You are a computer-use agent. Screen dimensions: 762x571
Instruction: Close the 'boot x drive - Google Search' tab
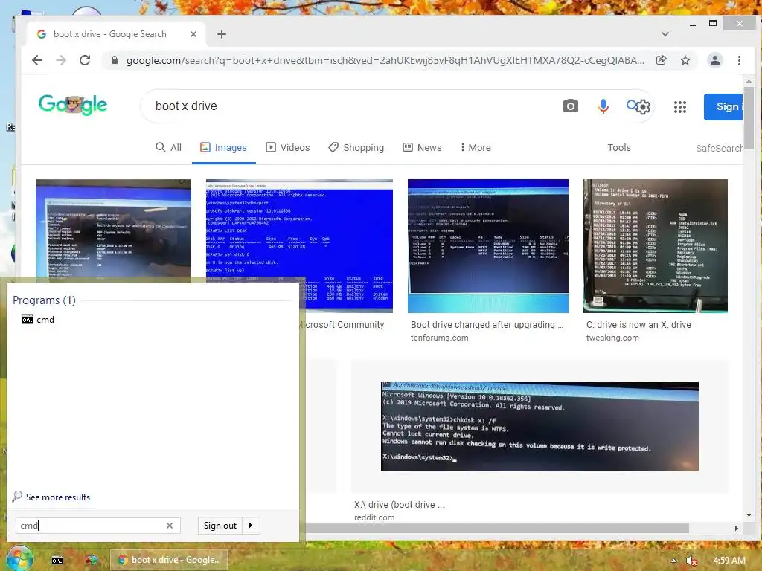click(193, 34)
